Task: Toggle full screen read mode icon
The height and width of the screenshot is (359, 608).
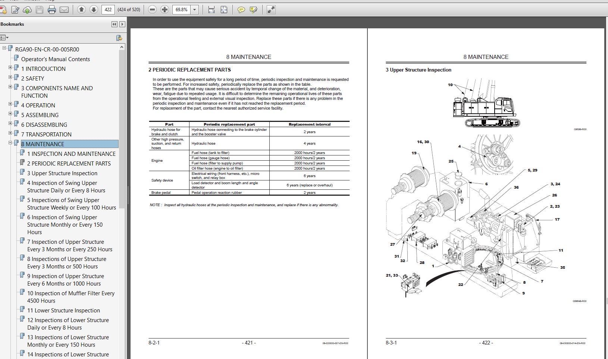Action: pos(271,10)
